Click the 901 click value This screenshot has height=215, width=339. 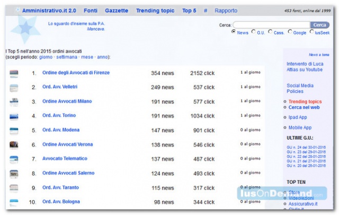coord(204,131)
